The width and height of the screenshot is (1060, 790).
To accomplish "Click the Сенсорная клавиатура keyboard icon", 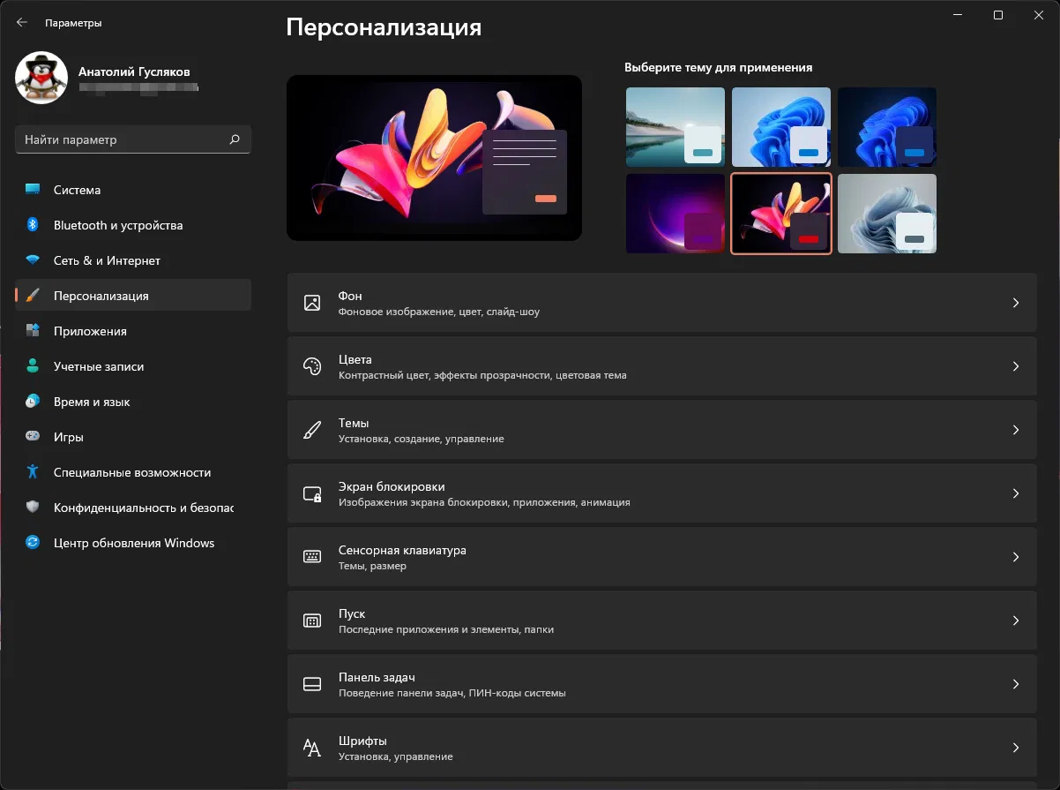I will point(312,557).
